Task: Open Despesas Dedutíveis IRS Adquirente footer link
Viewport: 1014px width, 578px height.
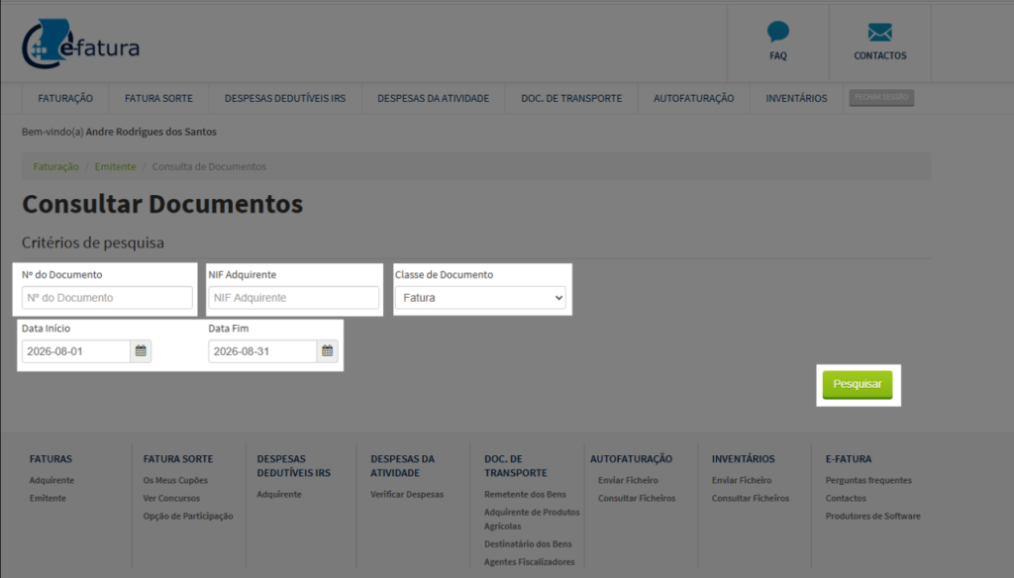Action: click(x=279, y=494)
